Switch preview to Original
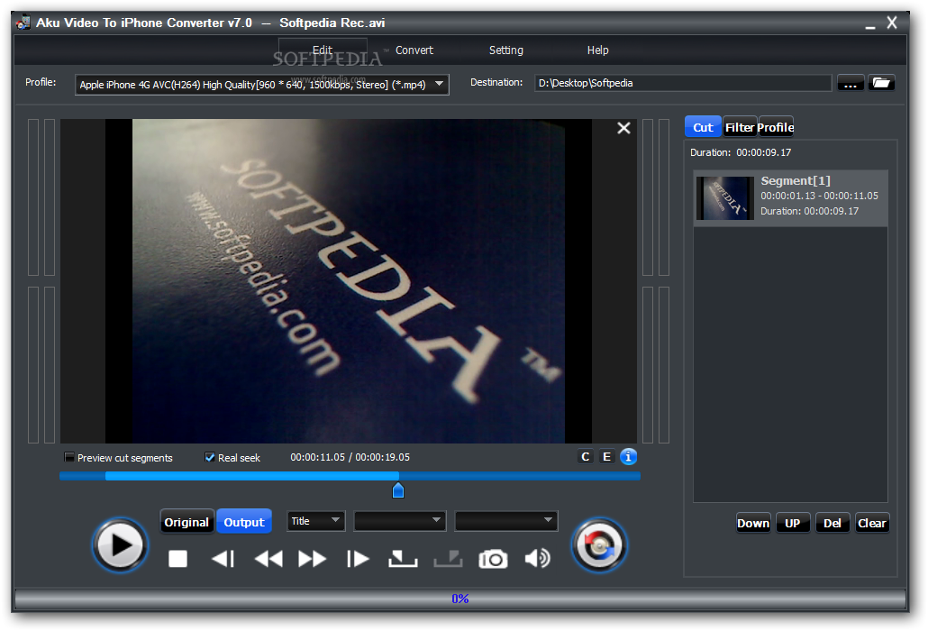Screen dimensions: 928x631 pyautogui.click(x=187, y=522)
